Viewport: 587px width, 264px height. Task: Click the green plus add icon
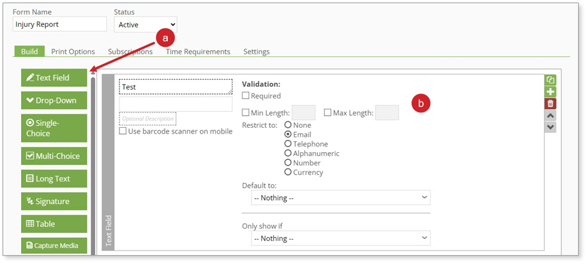point(550,92)
